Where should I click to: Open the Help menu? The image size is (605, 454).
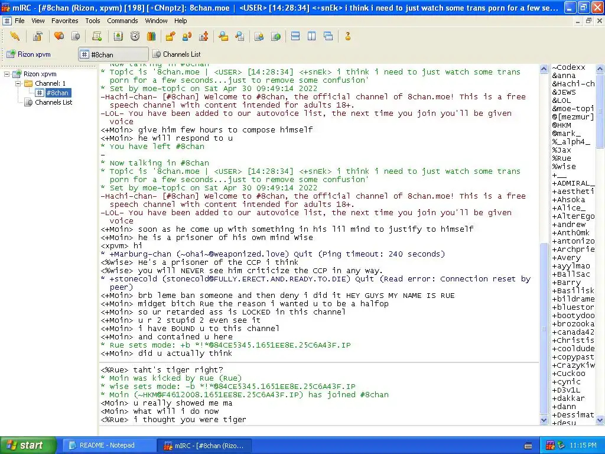tap(181, 21)
